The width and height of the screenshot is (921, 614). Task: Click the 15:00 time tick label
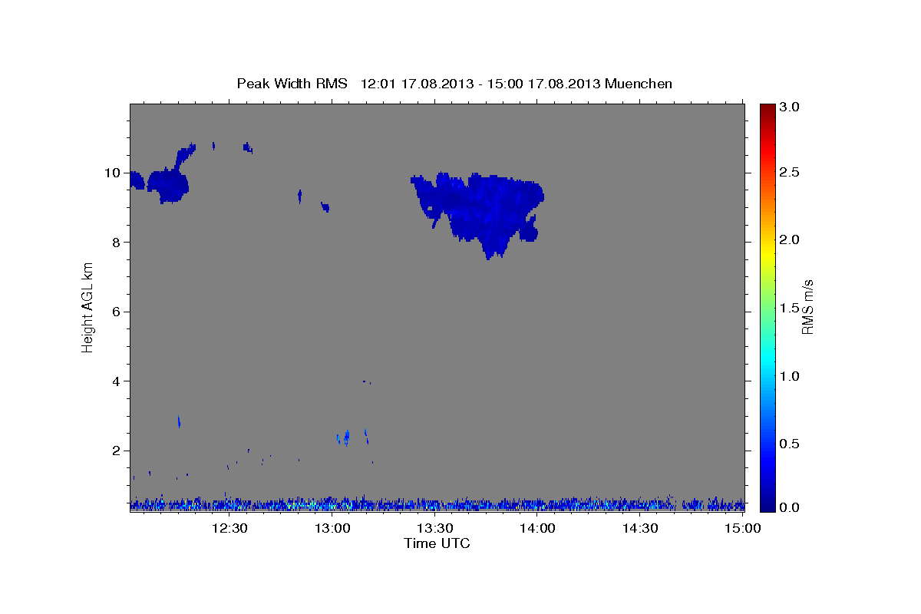pyautogui.click(x=743, y=528)
